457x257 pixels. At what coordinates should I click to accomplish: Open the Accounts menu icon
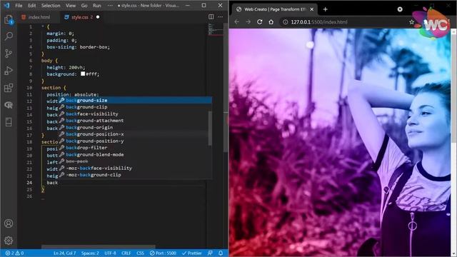9,223
